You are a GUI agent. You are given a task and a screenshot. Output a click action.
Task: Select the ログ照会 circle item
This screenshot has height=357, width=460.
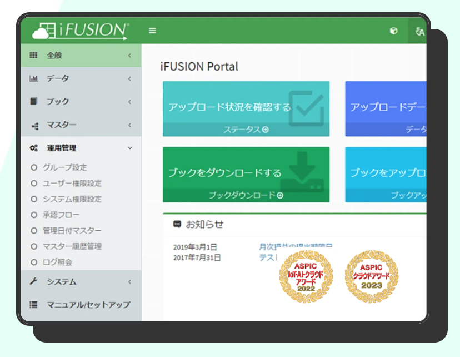[34, 262]
